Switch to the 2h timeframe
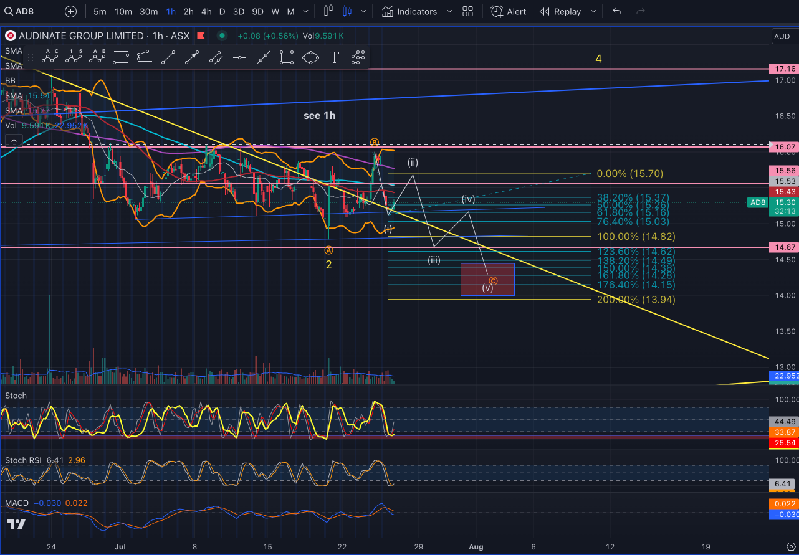 click(188, 11)
